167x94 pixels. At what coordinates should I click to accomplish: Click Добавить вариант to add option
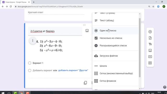pos(42,70)
